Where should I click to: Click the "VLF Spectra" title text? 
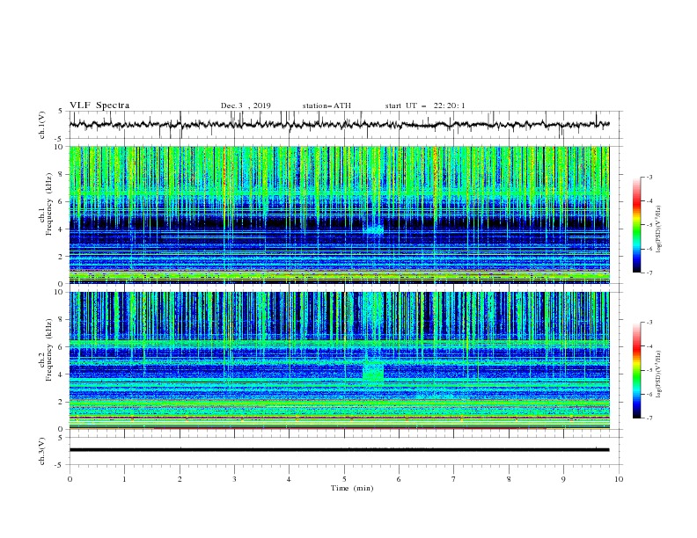click(99, 105)
